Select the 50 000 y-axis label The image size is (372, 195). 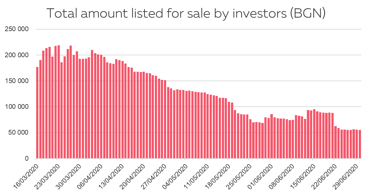coord(19,132)
